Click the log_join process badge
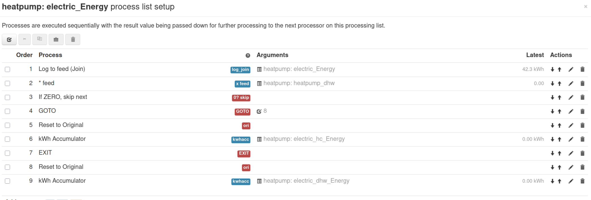The width and height of the screenshot is (591, 200). 240,70
